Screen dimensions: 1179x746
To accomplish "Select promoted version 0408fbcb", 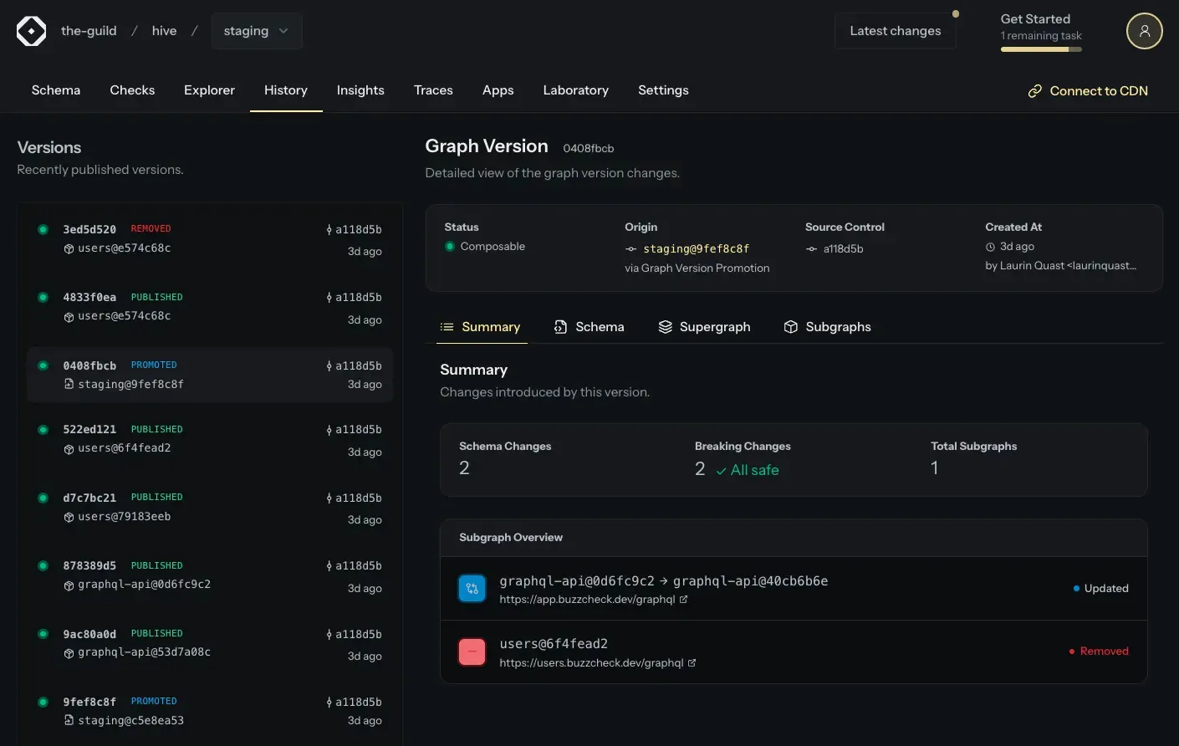I will pos(210,376).
